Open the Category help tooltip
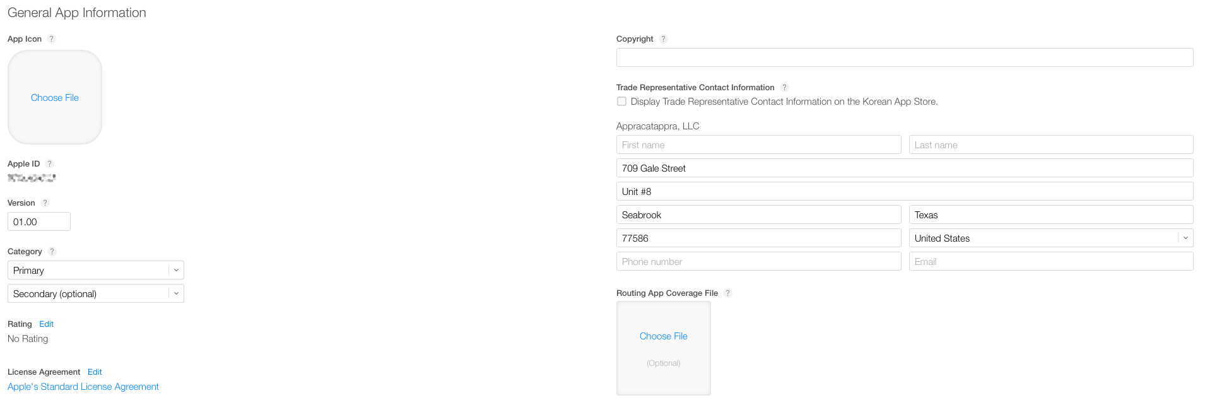 point(52,251)
